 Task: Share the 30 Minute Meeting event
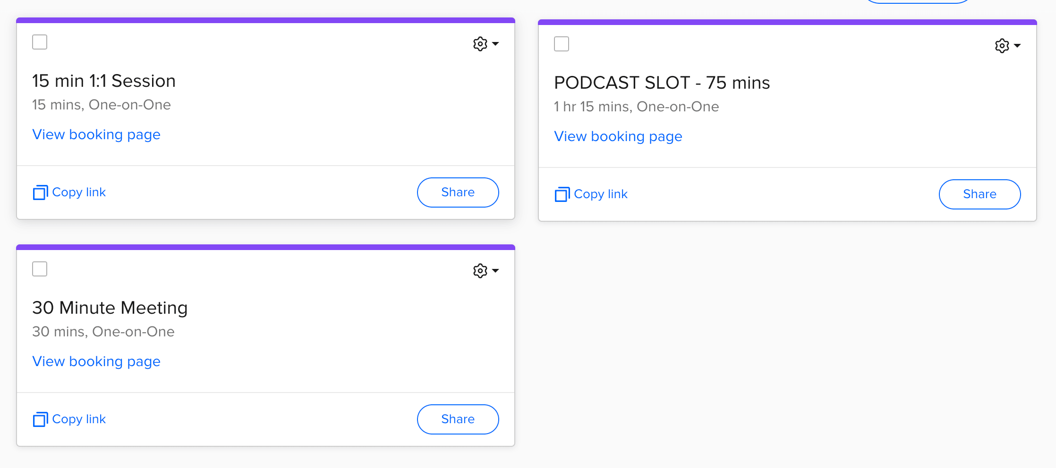click(x=458, y=419)
